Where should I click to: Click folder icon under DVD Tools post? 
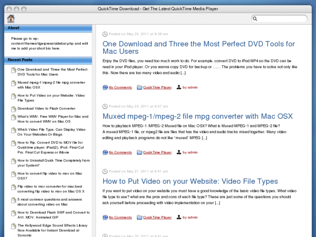[140, 87]
